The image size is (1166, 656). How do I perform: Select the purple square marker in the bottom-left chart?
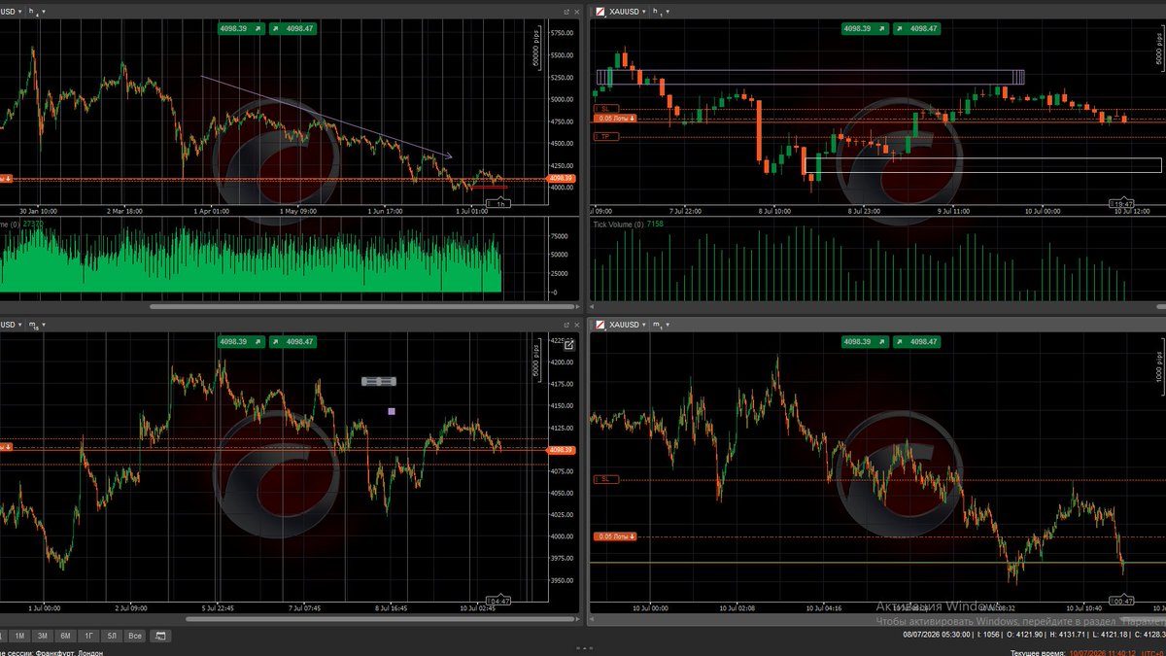pos(392,411)
